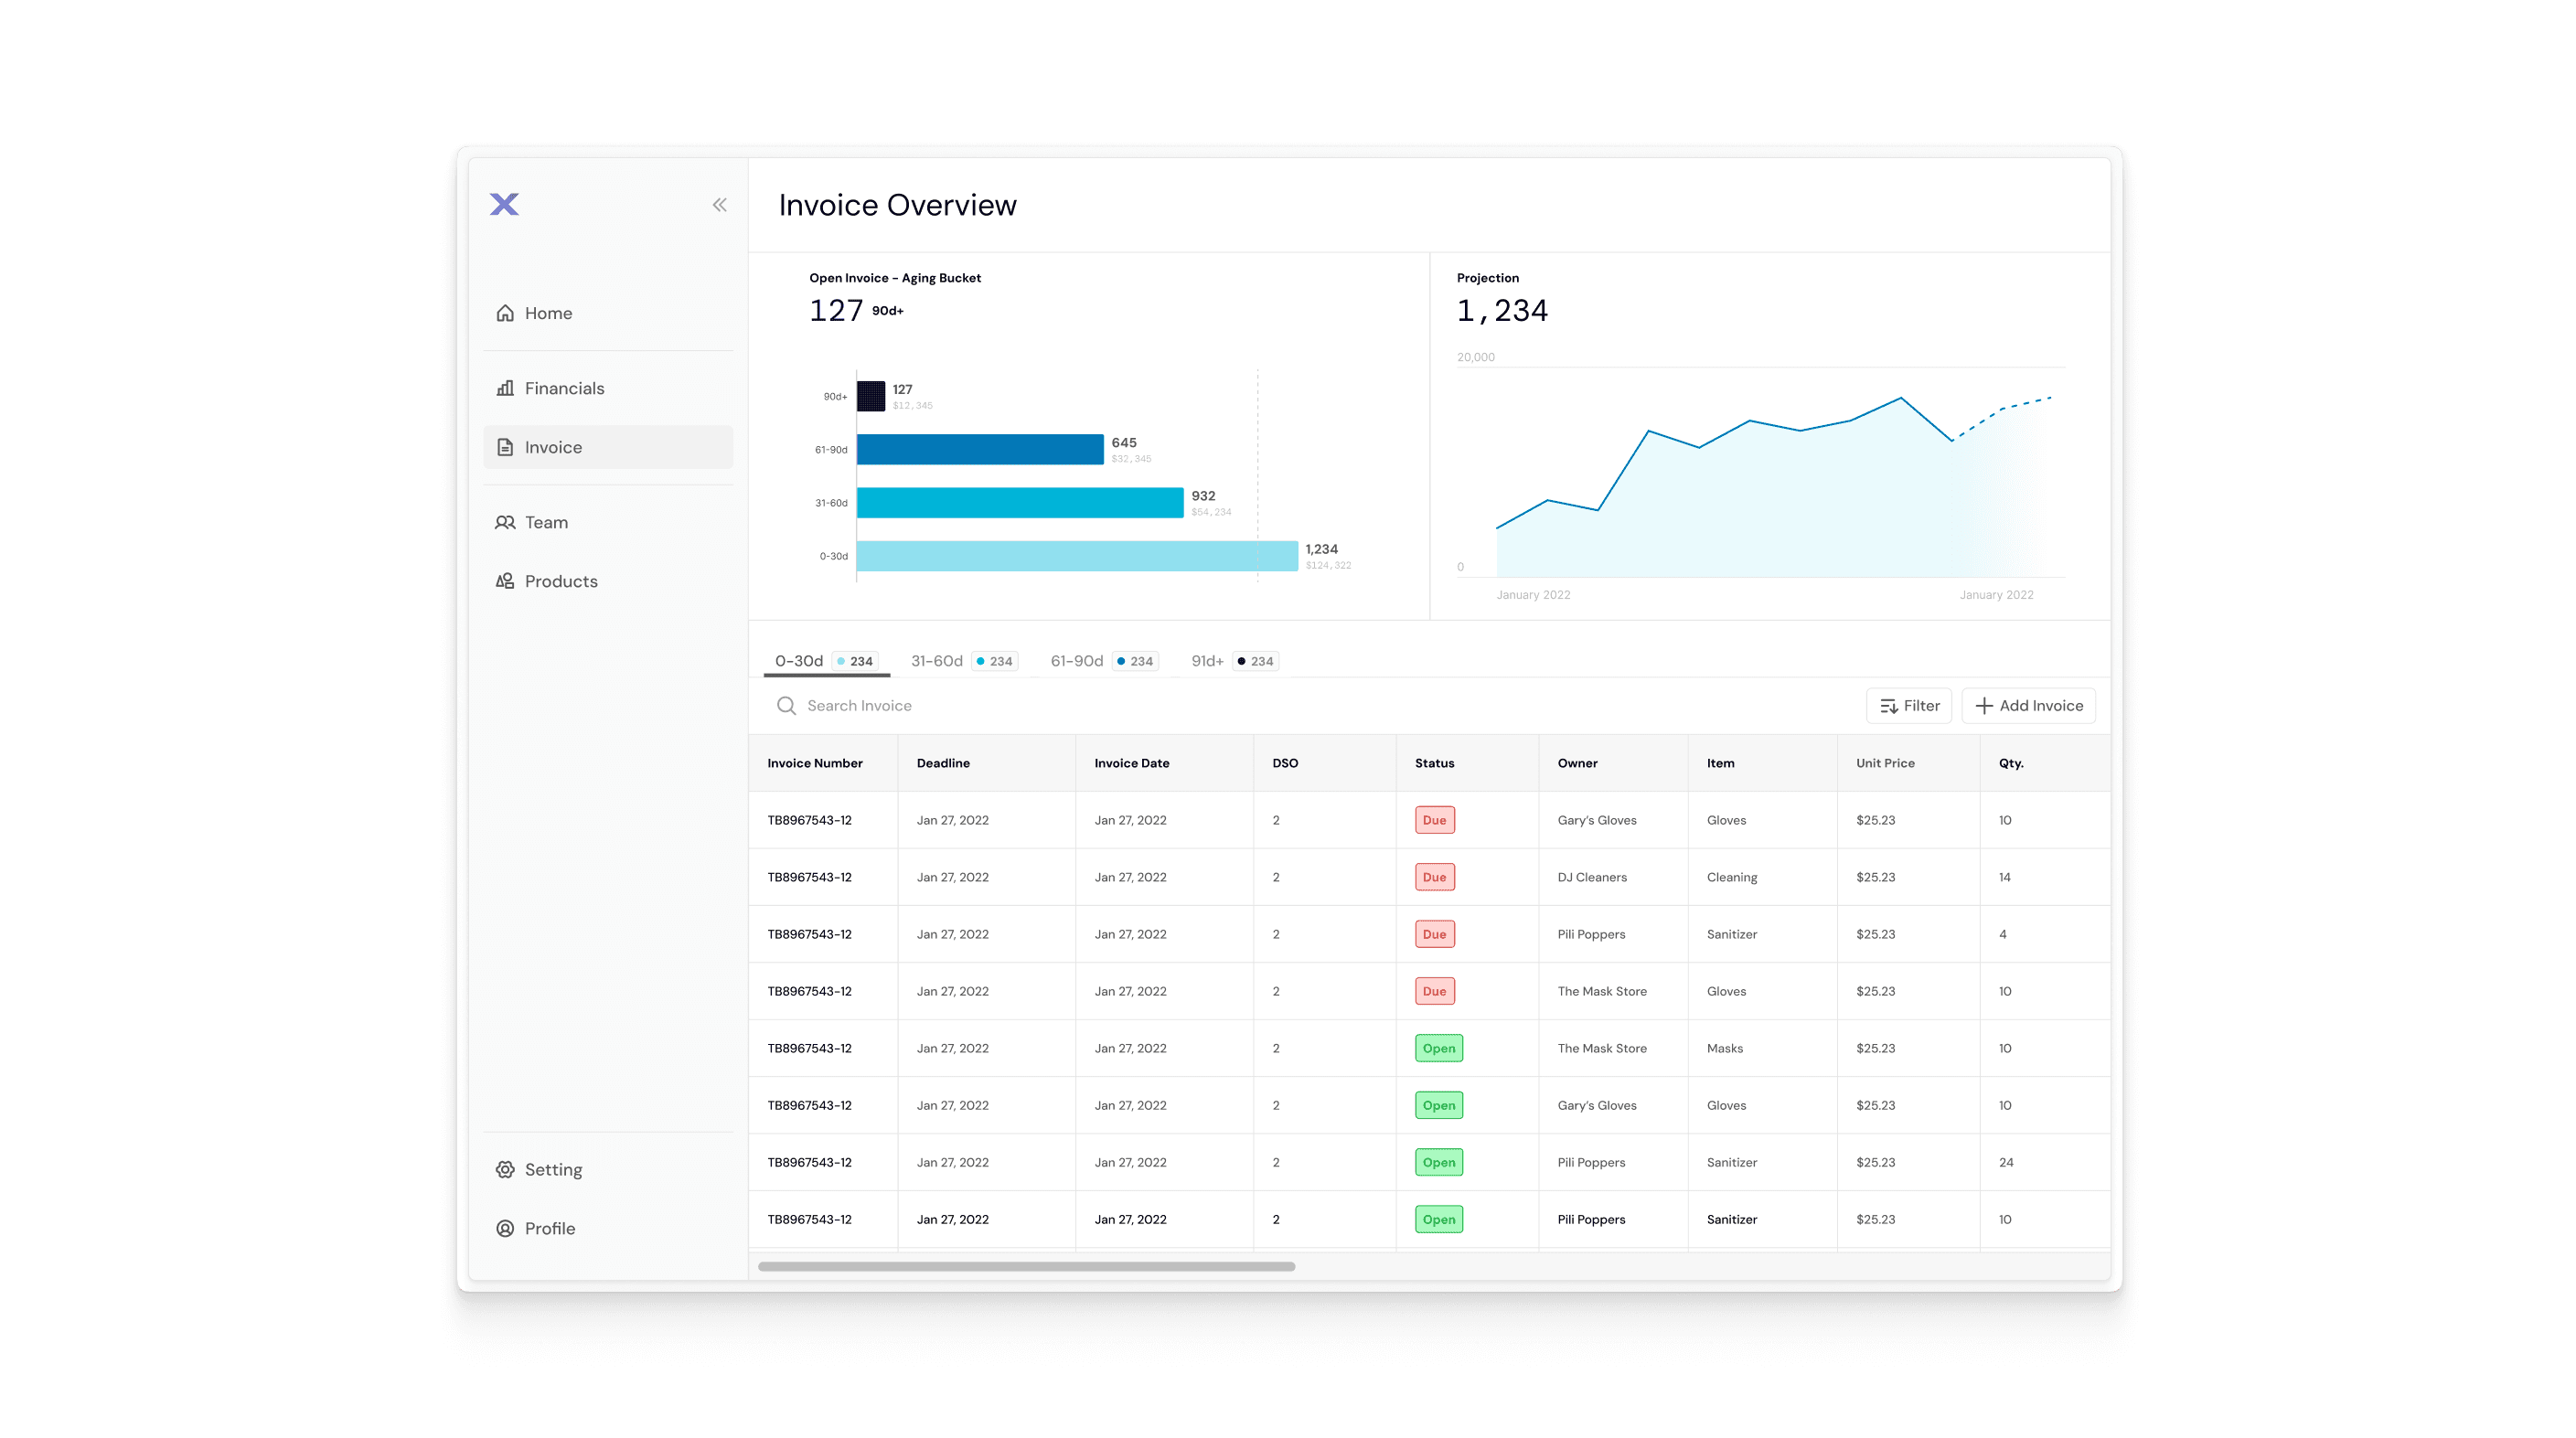Click the Open Invoice – Aging Bucket heading
The image size is (2576, 1438).
tap(894, 278)
